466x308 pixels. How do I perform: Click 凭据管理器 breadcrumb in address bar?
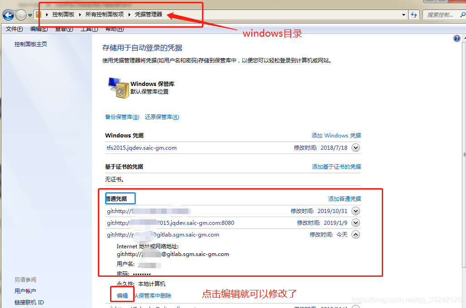click(149, 14)
